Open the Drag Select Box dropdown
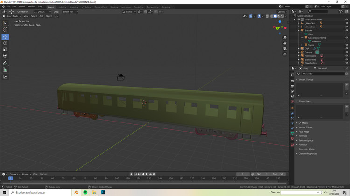Image resolution: width=350 pixels, height=196 pixels. [70, 12]
